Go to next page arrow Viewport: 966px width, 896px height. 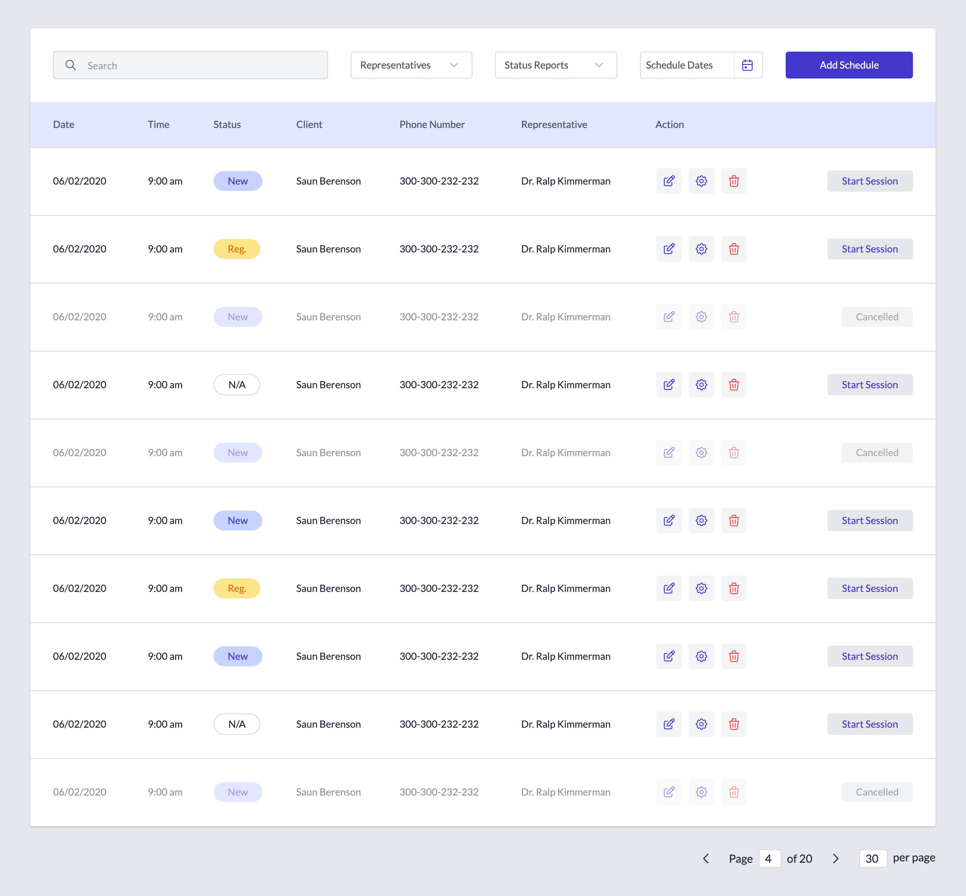836,859
